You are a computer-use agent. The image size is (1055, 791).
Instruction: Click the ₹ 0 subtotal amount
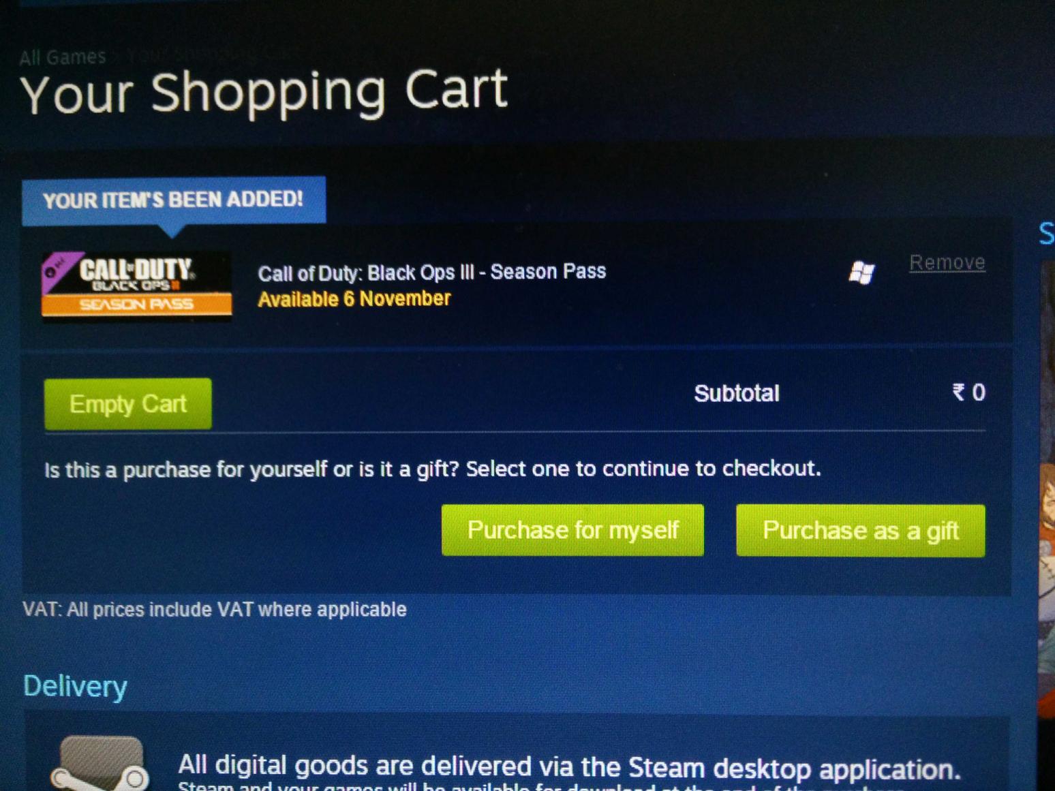coord(968,392)
